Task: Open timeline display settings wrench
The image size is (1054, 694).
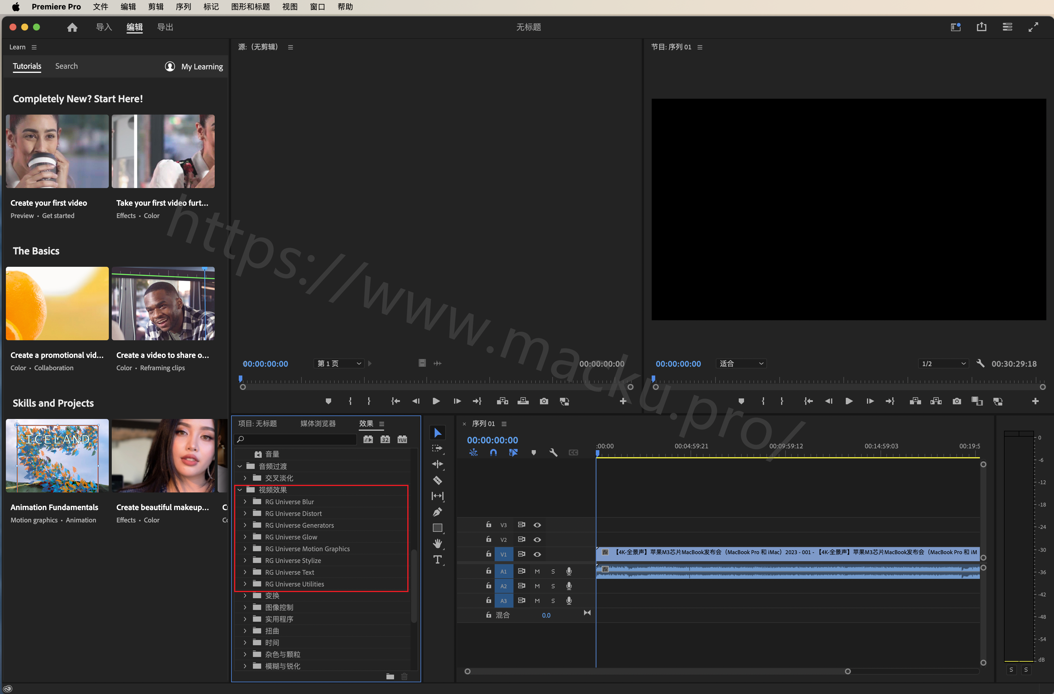Action: tap(553, 452)
